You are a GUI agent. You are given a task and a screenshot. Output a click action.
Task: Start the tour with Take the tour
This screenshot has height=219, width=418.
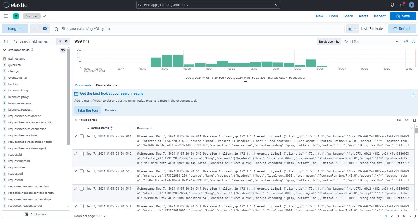[x=88, y=110]
